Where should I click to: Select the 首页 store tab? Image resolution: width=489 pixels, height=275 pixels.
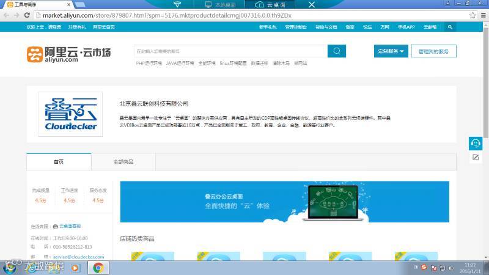click(59, 162)
